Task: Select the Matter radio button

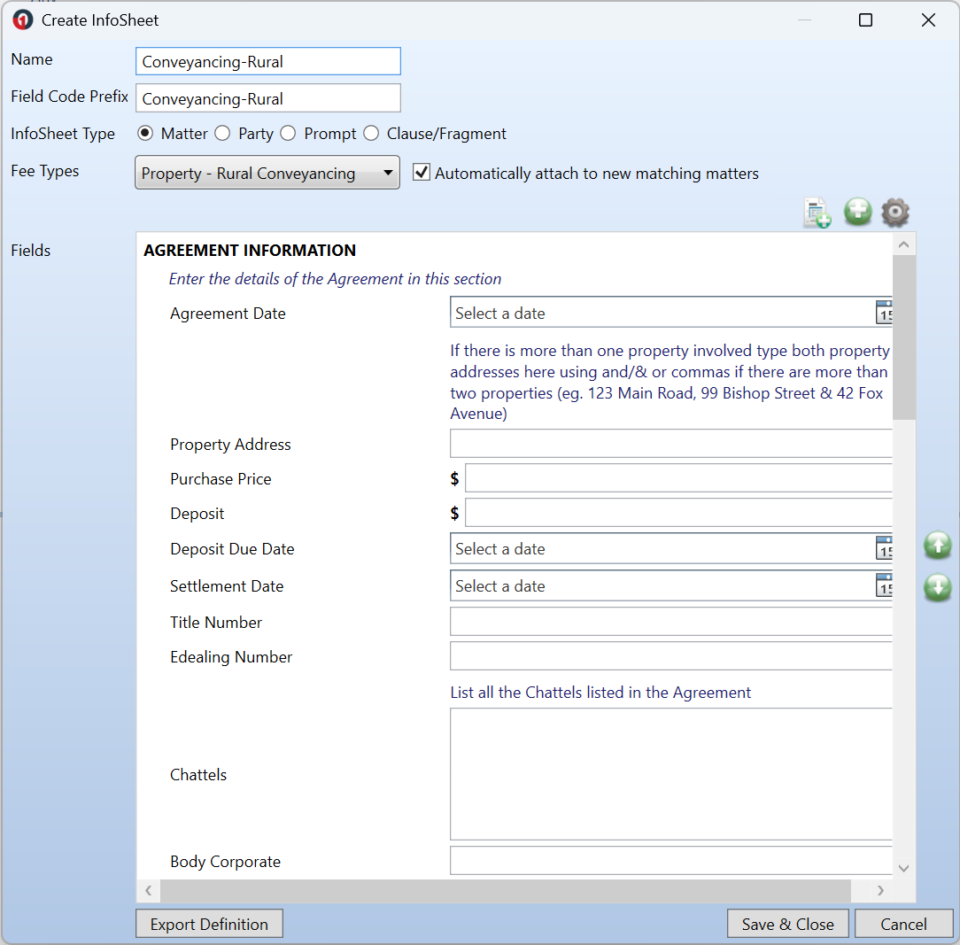Action: point(145,133)
